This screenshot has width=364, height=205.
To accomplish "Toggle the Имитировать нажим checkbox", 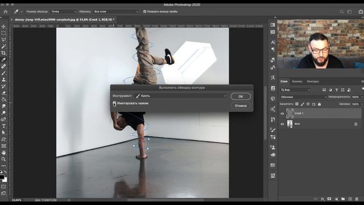I will [x=114, y=104].
